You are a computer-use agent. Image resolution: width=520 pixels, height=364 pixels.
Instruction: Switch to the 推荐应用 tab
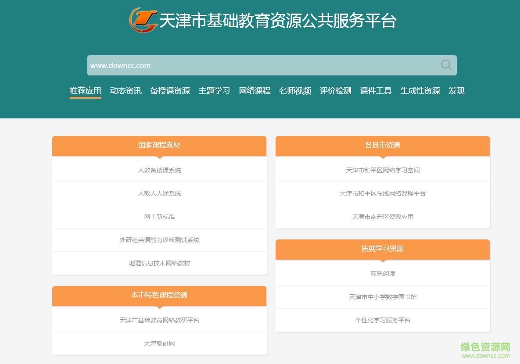click(85, 91)
